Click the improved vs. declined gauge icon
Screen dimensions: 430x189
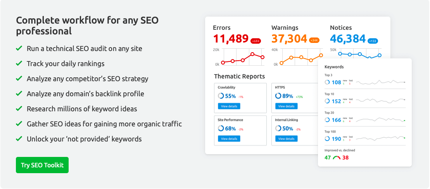[x=337, y=158]
